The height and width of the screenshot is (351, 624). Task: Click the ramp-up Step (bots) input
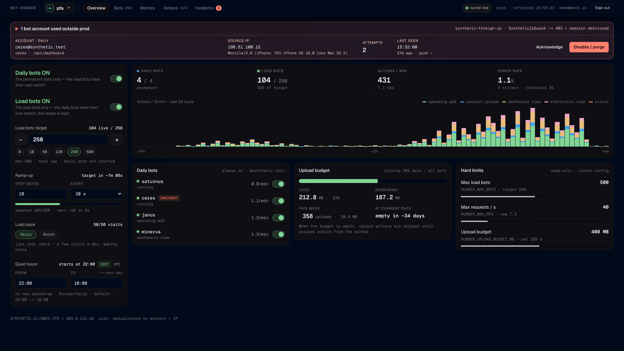pos(41,194)
